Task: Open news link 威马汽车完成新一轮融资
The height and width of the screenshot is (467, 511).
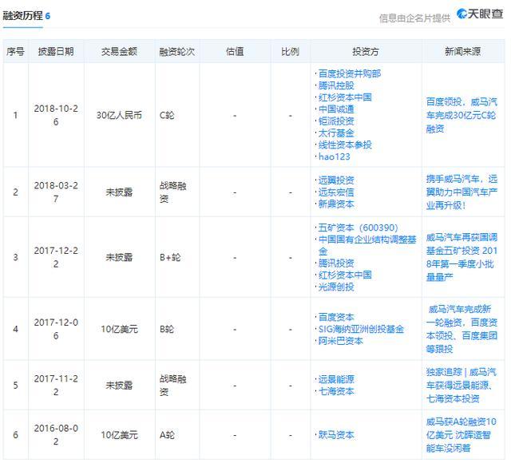Action: pyautogui.click(x=461, y=329)
